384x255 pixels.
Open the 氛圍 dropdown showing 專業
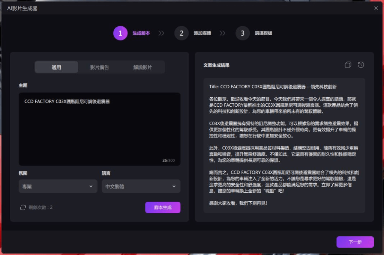pyautogui.click(x=58, y=186)
